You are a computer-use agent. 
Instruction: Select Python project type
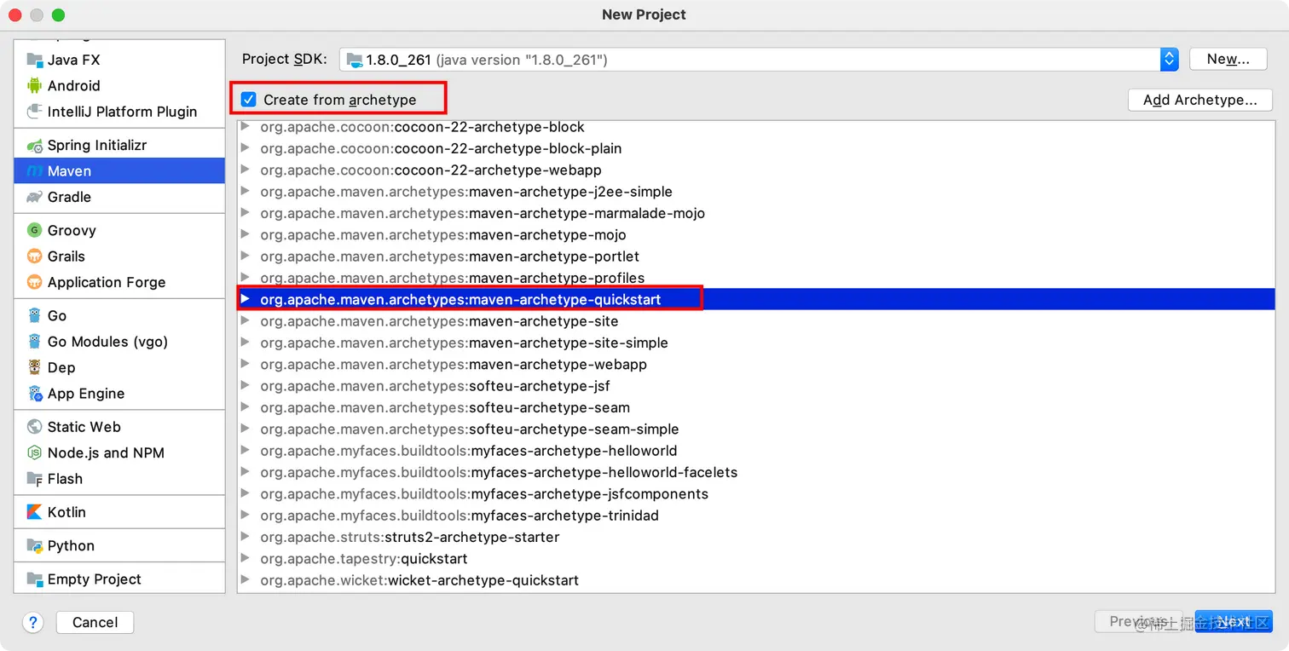(119, 545)
